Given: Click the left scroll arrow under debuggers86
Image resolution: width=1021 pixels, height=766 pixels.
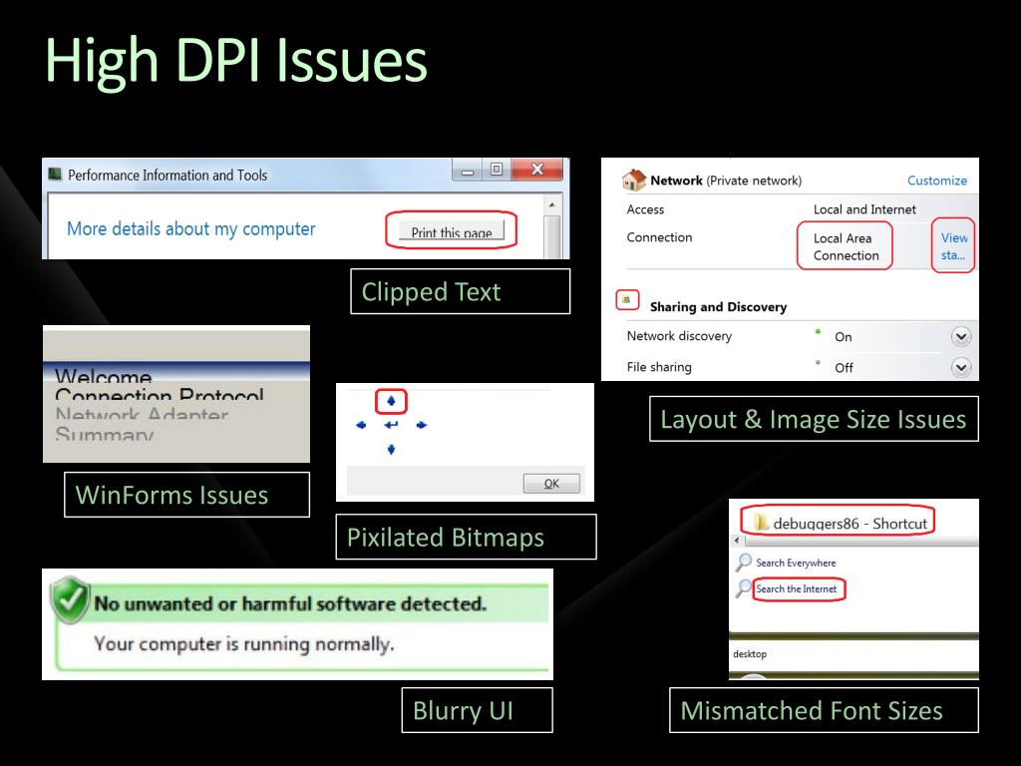Looking at the screenshot, I should [737, 541].
